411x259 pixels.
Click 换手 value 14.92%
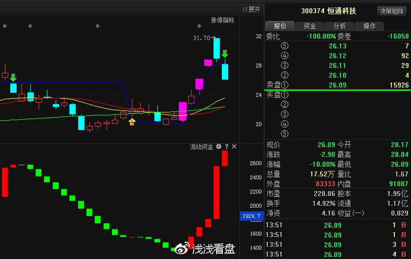(324, 204)
